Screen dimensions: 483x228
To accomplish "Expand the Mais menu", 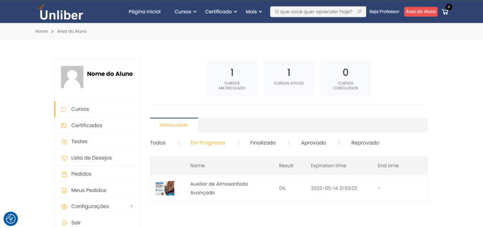I will point(254,12).
